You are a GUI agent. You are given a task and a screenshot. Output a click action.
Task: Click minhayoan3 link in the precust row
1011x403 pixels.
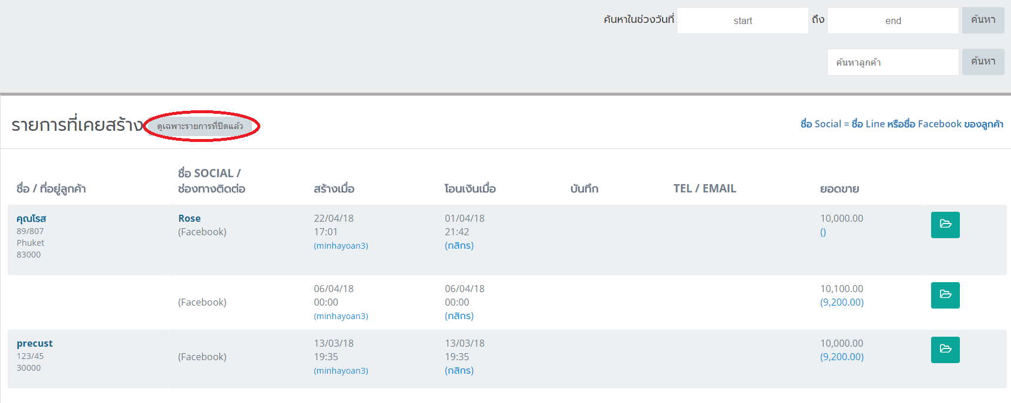(x=341, y=371)
